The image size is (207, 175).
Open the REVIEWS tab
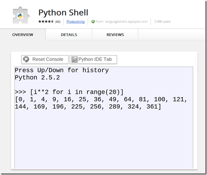pos(115,35)
